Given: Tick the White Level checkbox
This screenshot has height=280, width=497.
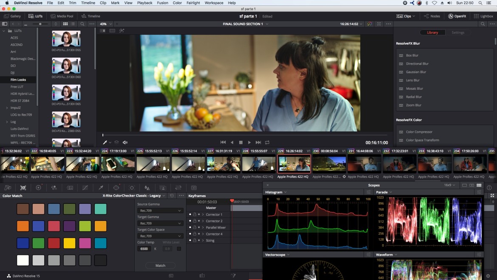Looking at the screenshot, I should point(179,249).
